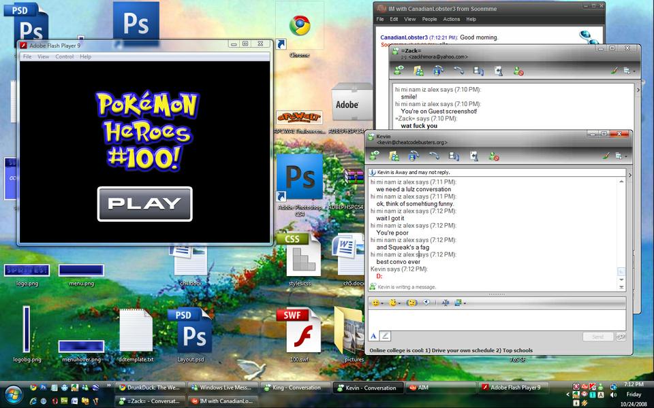Select the text input mode tab in Kevin conversation
Viewport: 654px width, 408px height.
(374, 336)
